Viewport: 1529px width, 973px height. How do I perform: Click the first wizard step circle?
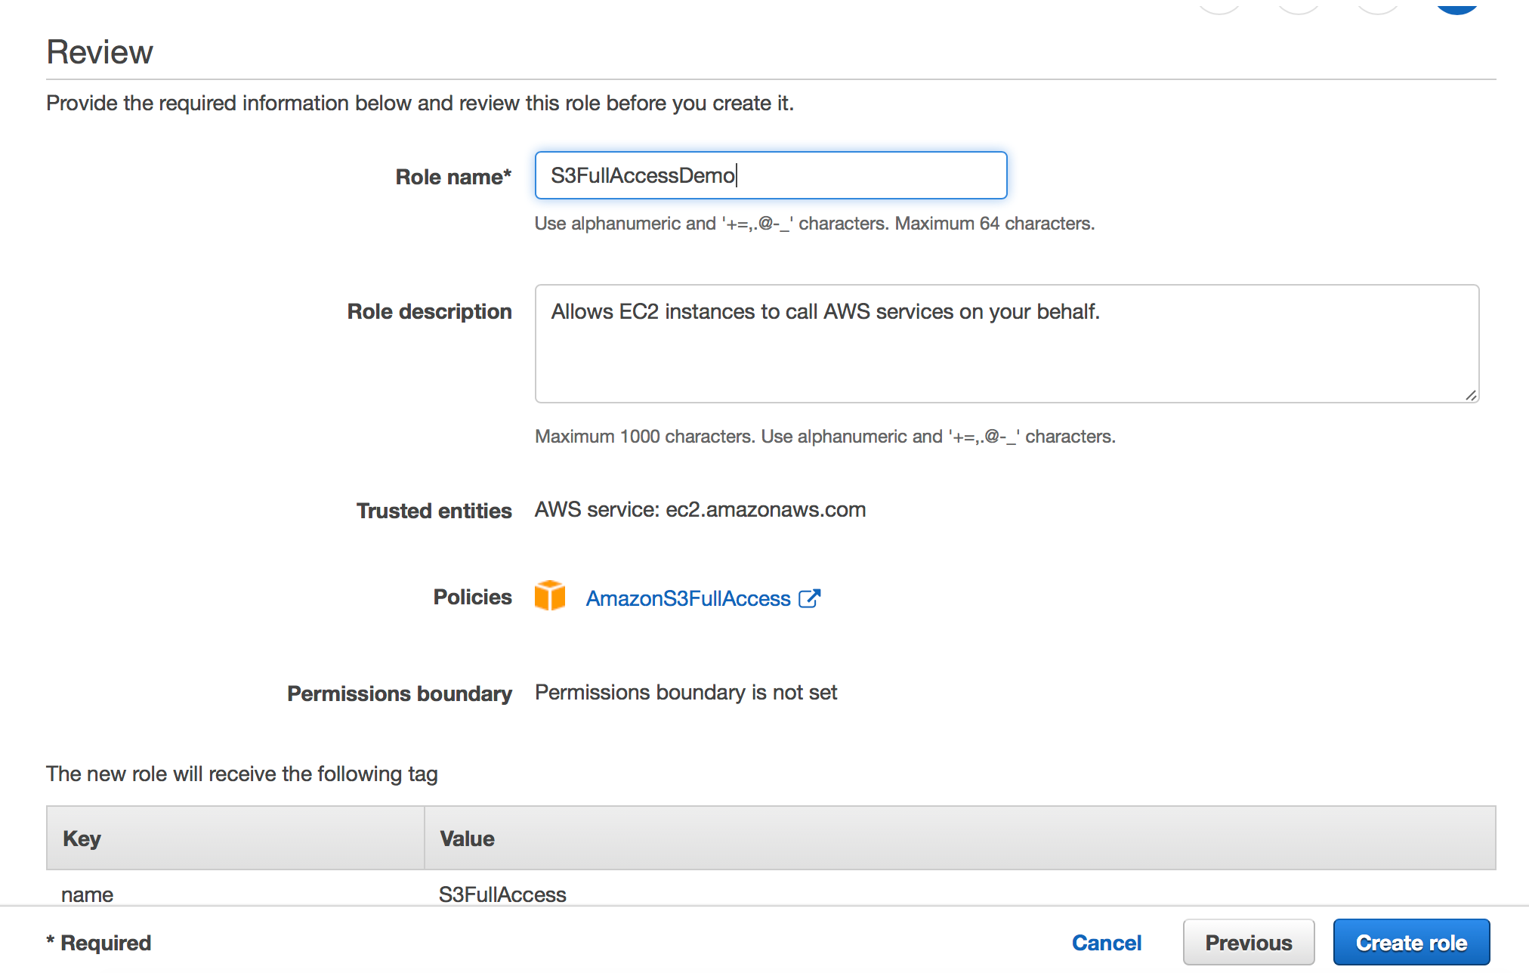[x=1219, y=4]
